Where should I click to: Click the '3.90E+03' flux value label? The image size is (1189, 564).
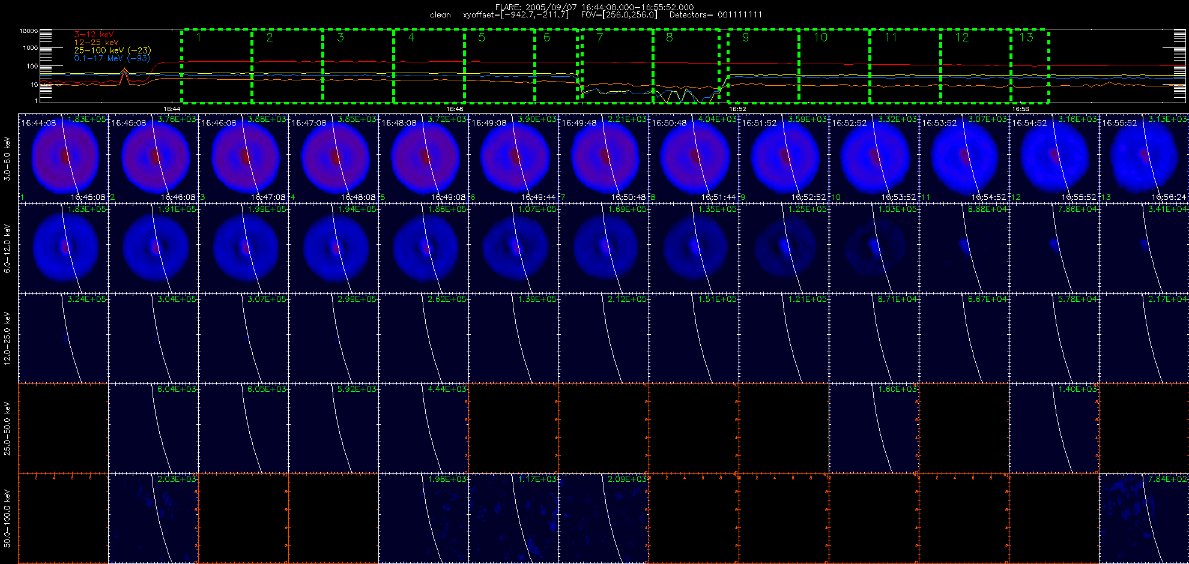coord(537,119)
